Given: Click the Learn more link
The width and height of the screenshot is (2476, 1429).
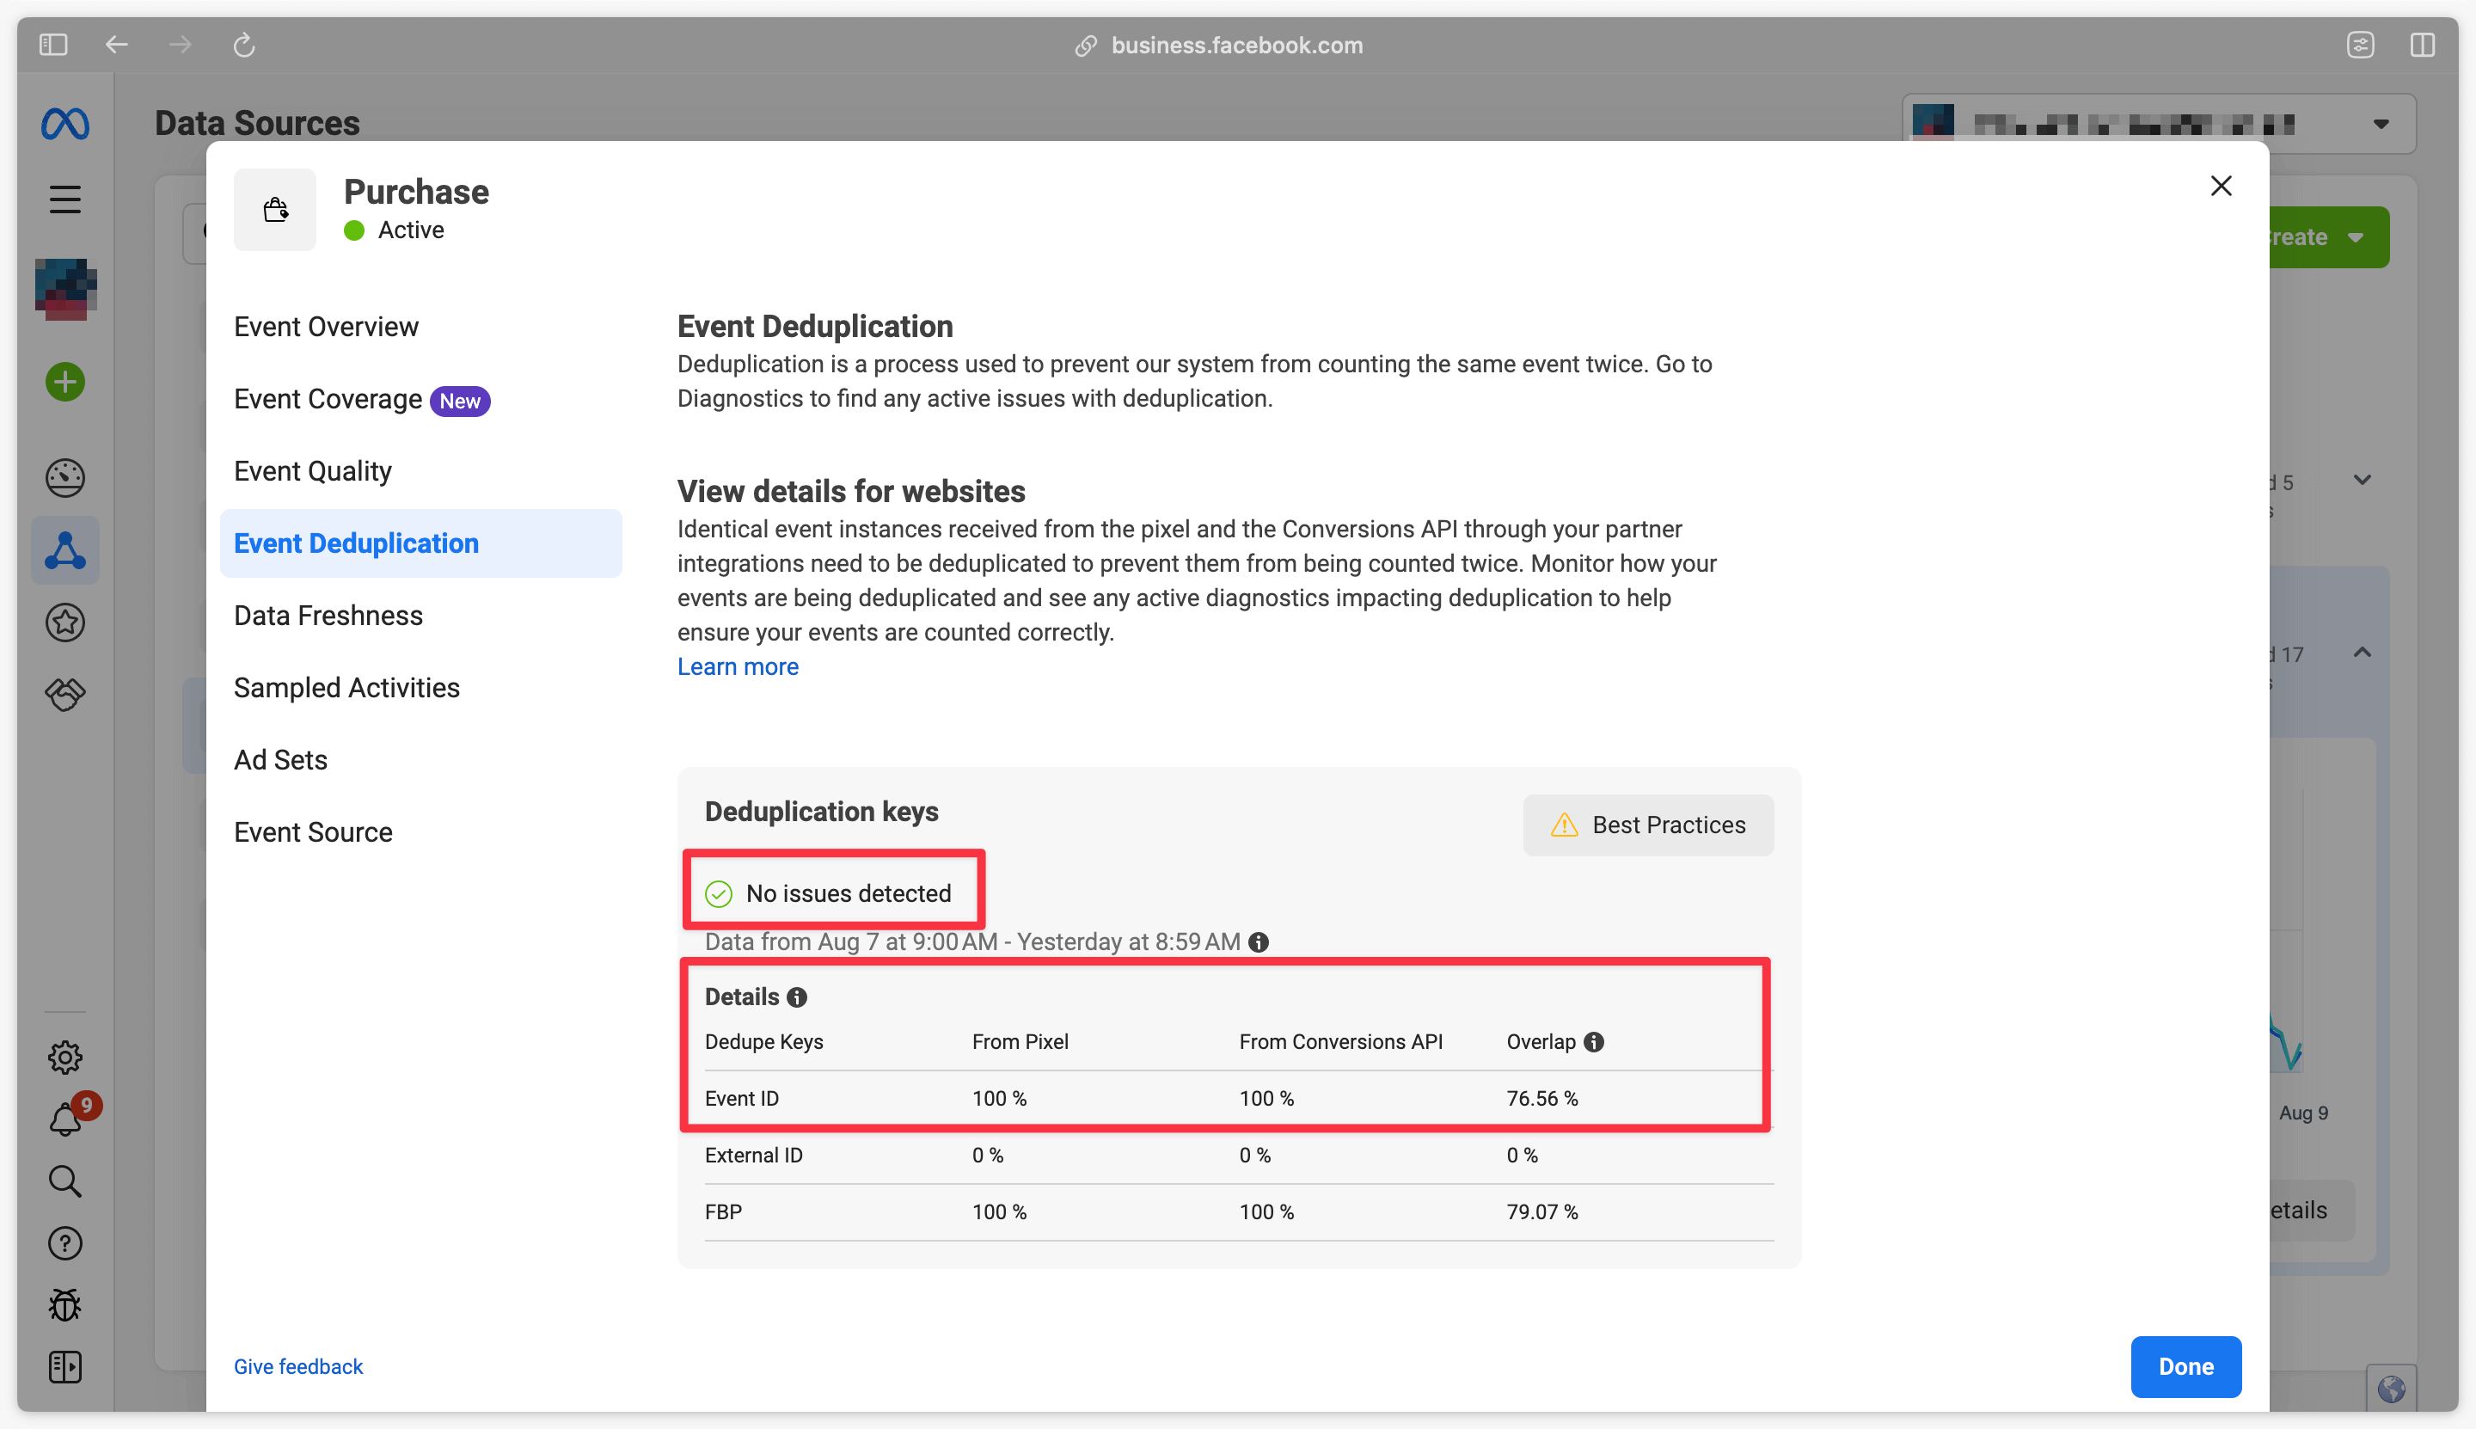Looking at the screenshot, I should coord(738,665).
